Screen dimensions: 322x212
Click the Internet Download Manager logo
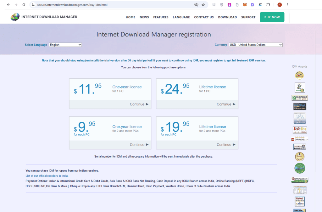pos(15,17)
